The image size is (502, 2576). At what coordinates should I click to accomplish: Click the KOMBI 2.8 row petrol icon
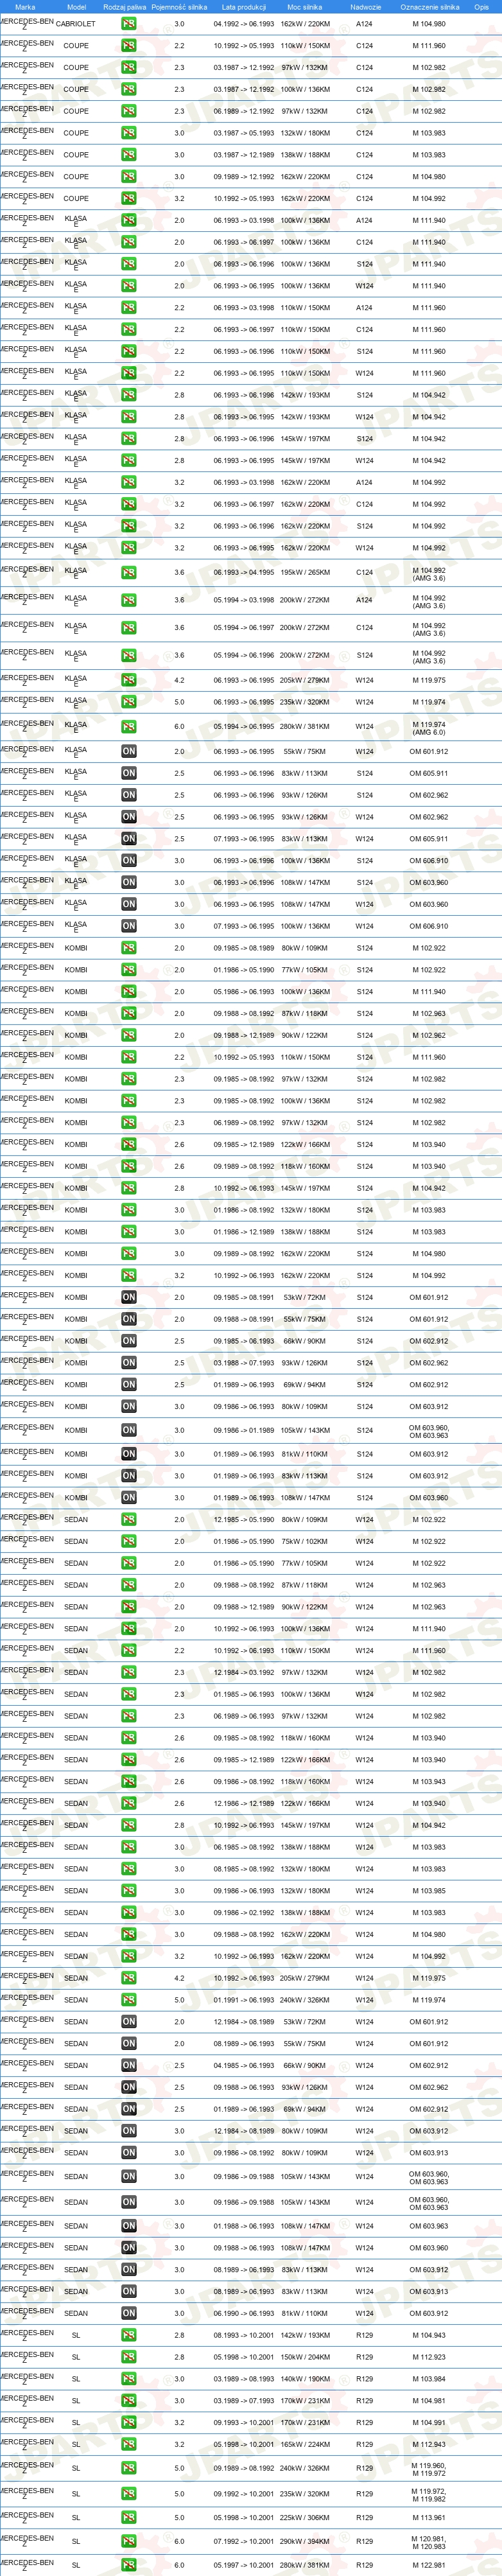click(129, 1189)
